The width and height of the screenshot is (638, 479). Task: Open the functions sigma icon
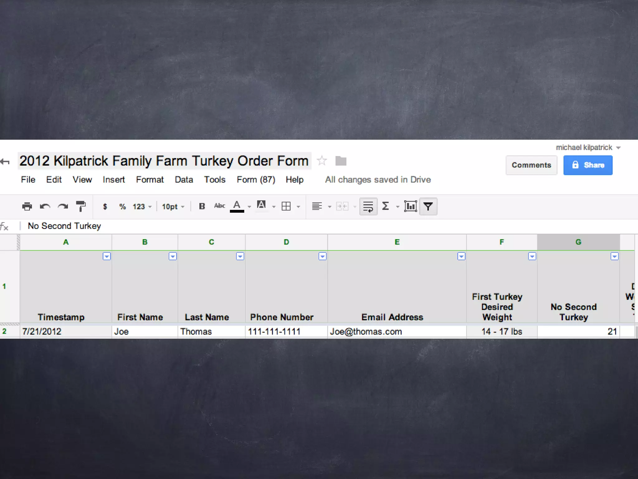pyautogui.click(x=386, y=206)
